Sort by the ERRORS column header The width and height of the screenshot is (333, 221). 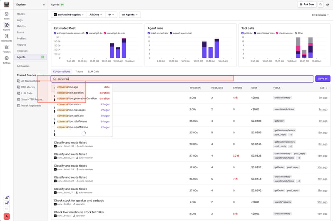pos(237,88)
